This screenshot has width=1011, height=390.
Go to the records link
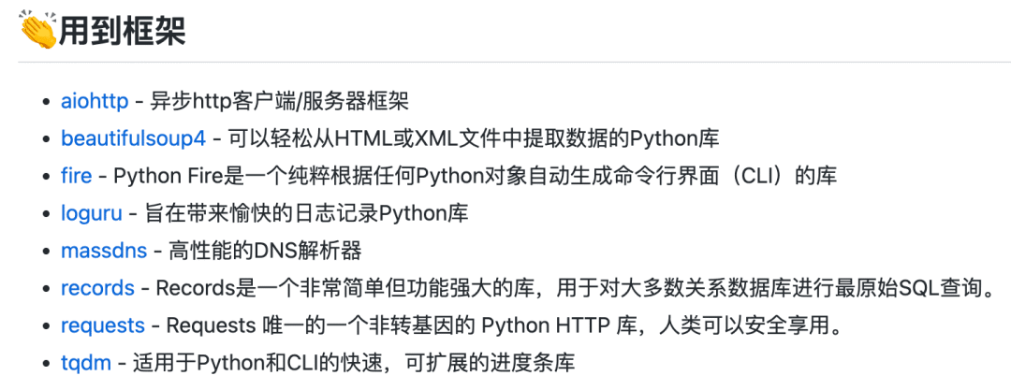coord(98,288)
